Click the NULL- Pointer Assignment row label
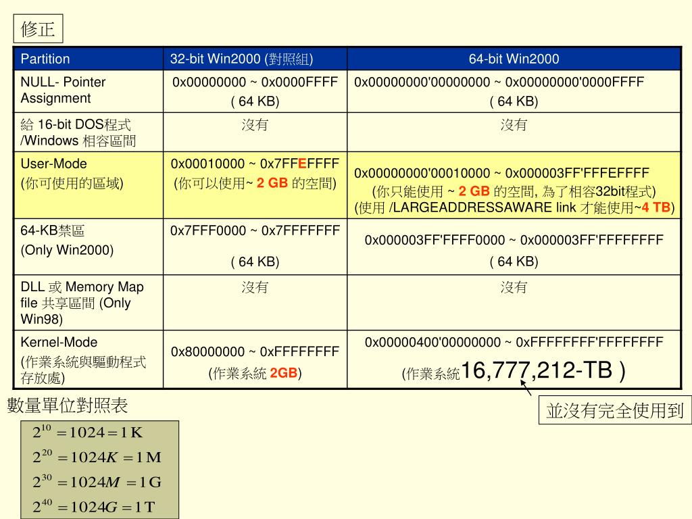 (x=63, y=90)
